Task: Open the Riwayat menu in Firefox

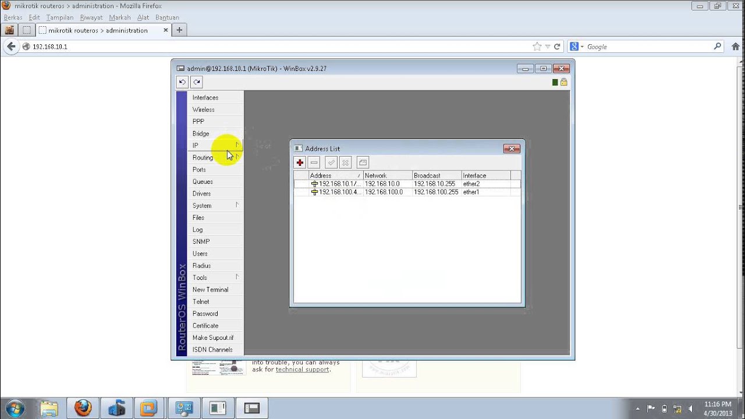Action: tap(91, 17)
